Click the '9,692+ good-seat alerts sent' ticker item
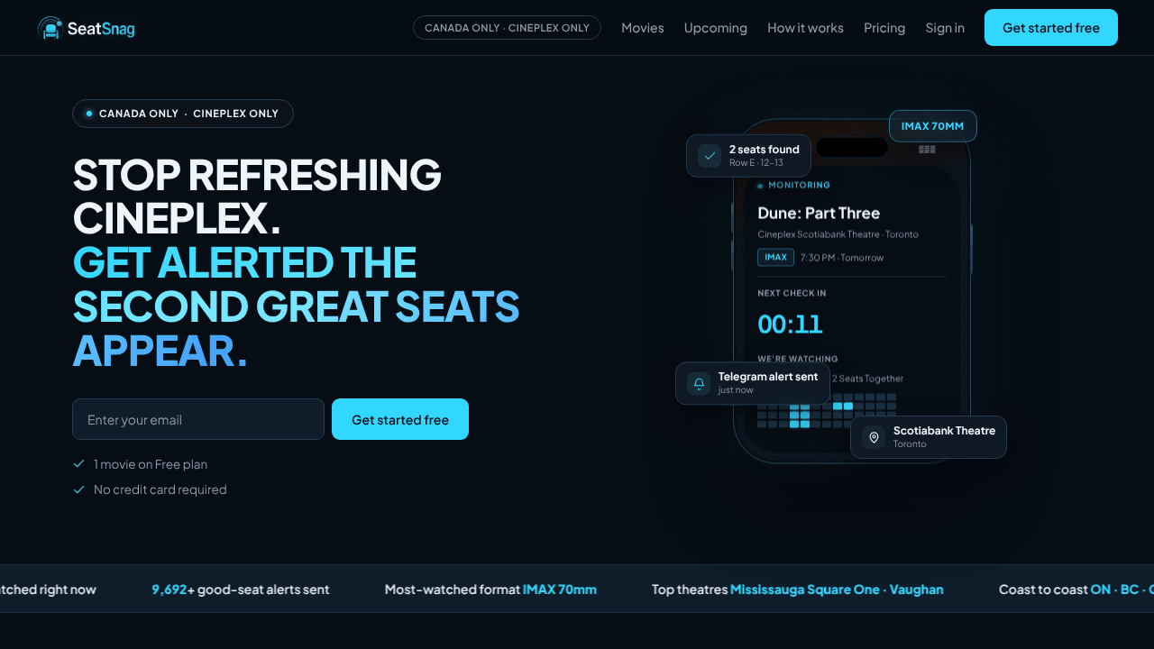This screenshot has width=1154, height=649. click(x=241, y=590)
